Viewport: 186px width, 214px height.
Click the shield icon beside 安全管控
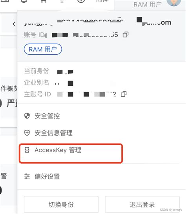27,116
